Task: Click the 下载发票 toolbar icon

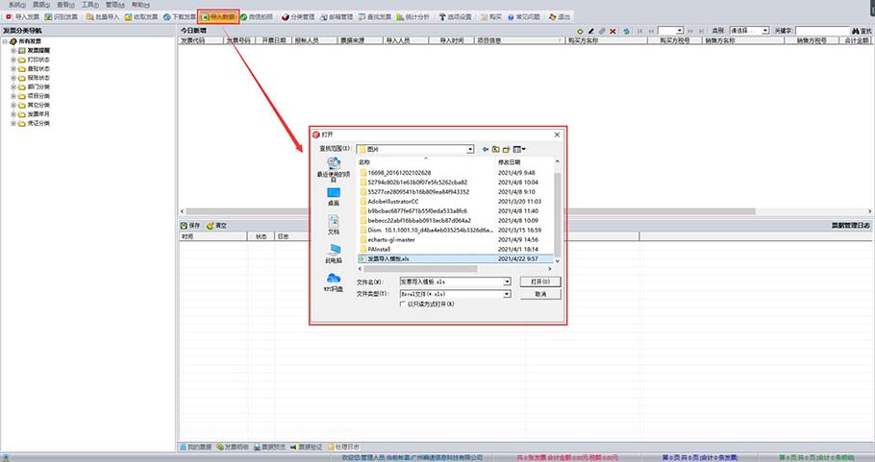Action: pos(179,17)
